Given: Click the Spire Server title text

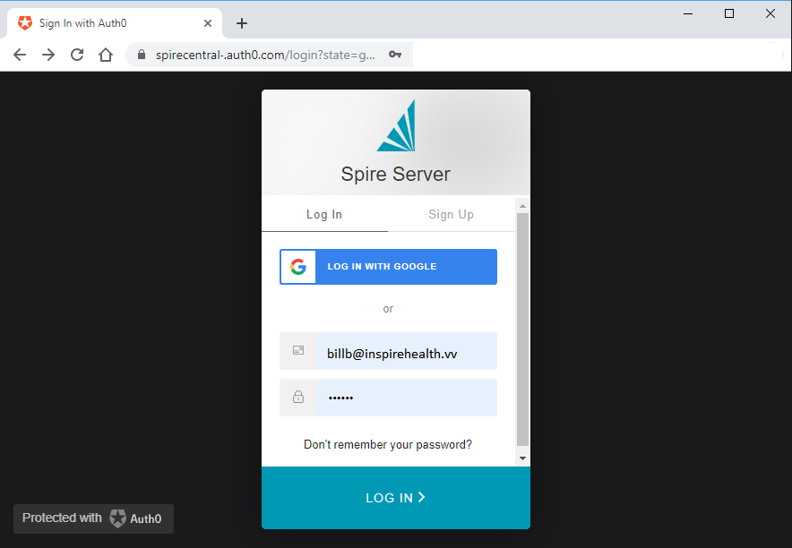Looking at the screenshot, I should (x=395, y=174).
